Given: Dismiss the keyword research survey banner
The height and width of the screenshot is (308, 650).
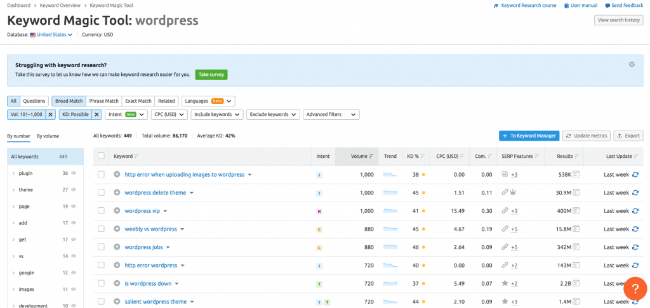Looking at the screenshot, I should click(x=632, y=65).
